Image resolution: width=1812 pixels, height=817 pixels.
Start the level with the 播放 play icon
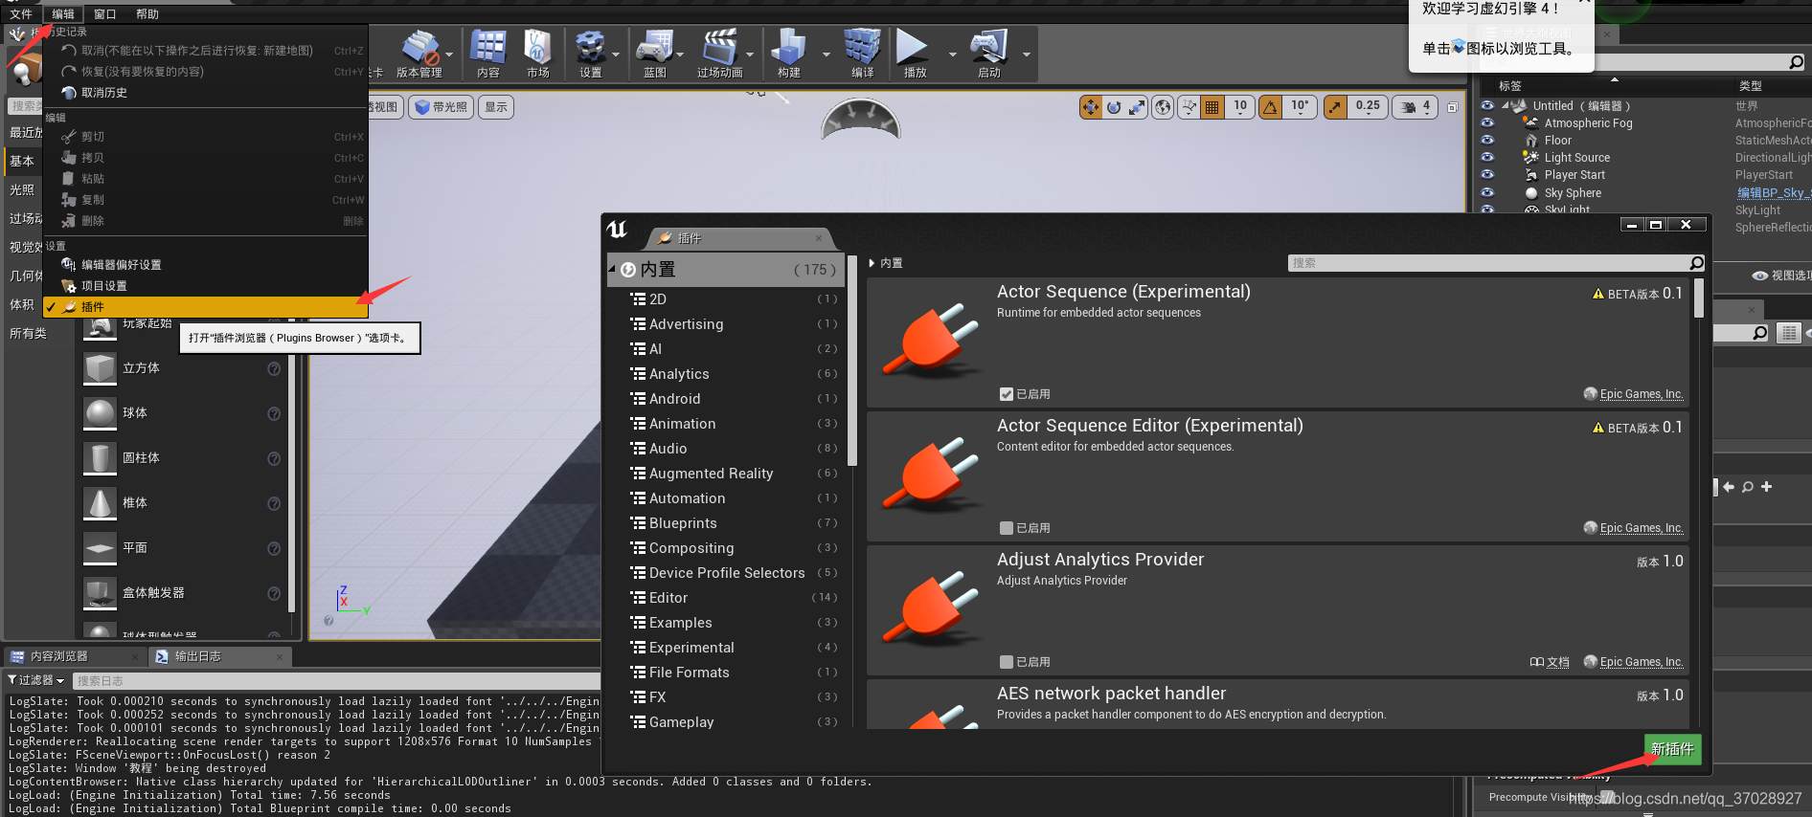click(913, 47)
